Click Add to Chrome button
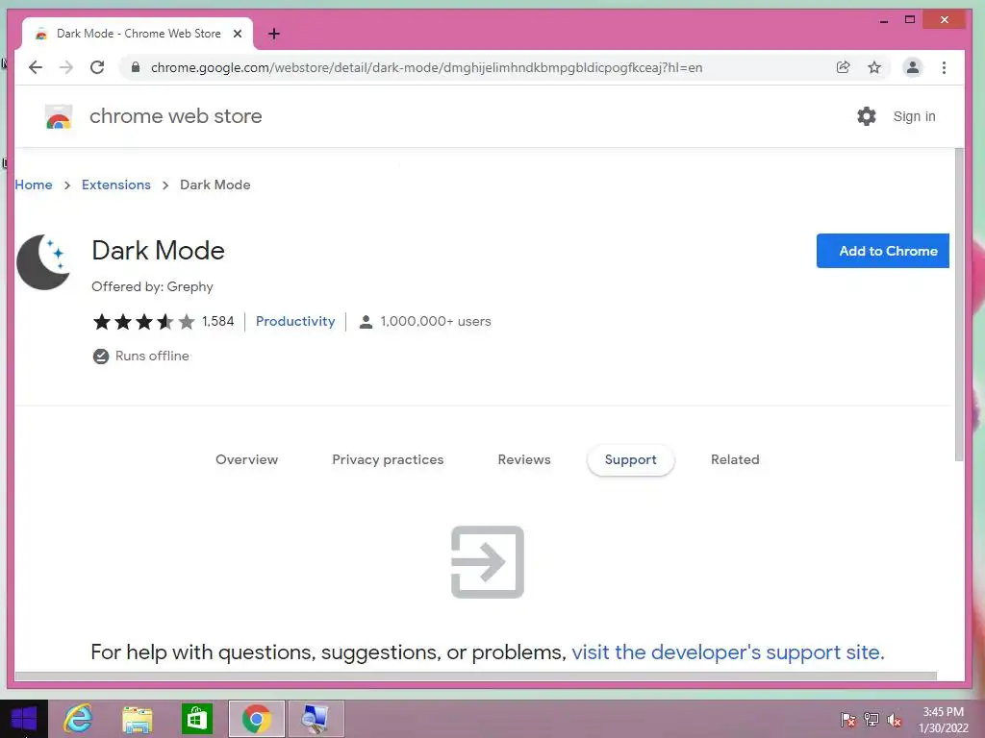985x738 pixels. (883, 251)
